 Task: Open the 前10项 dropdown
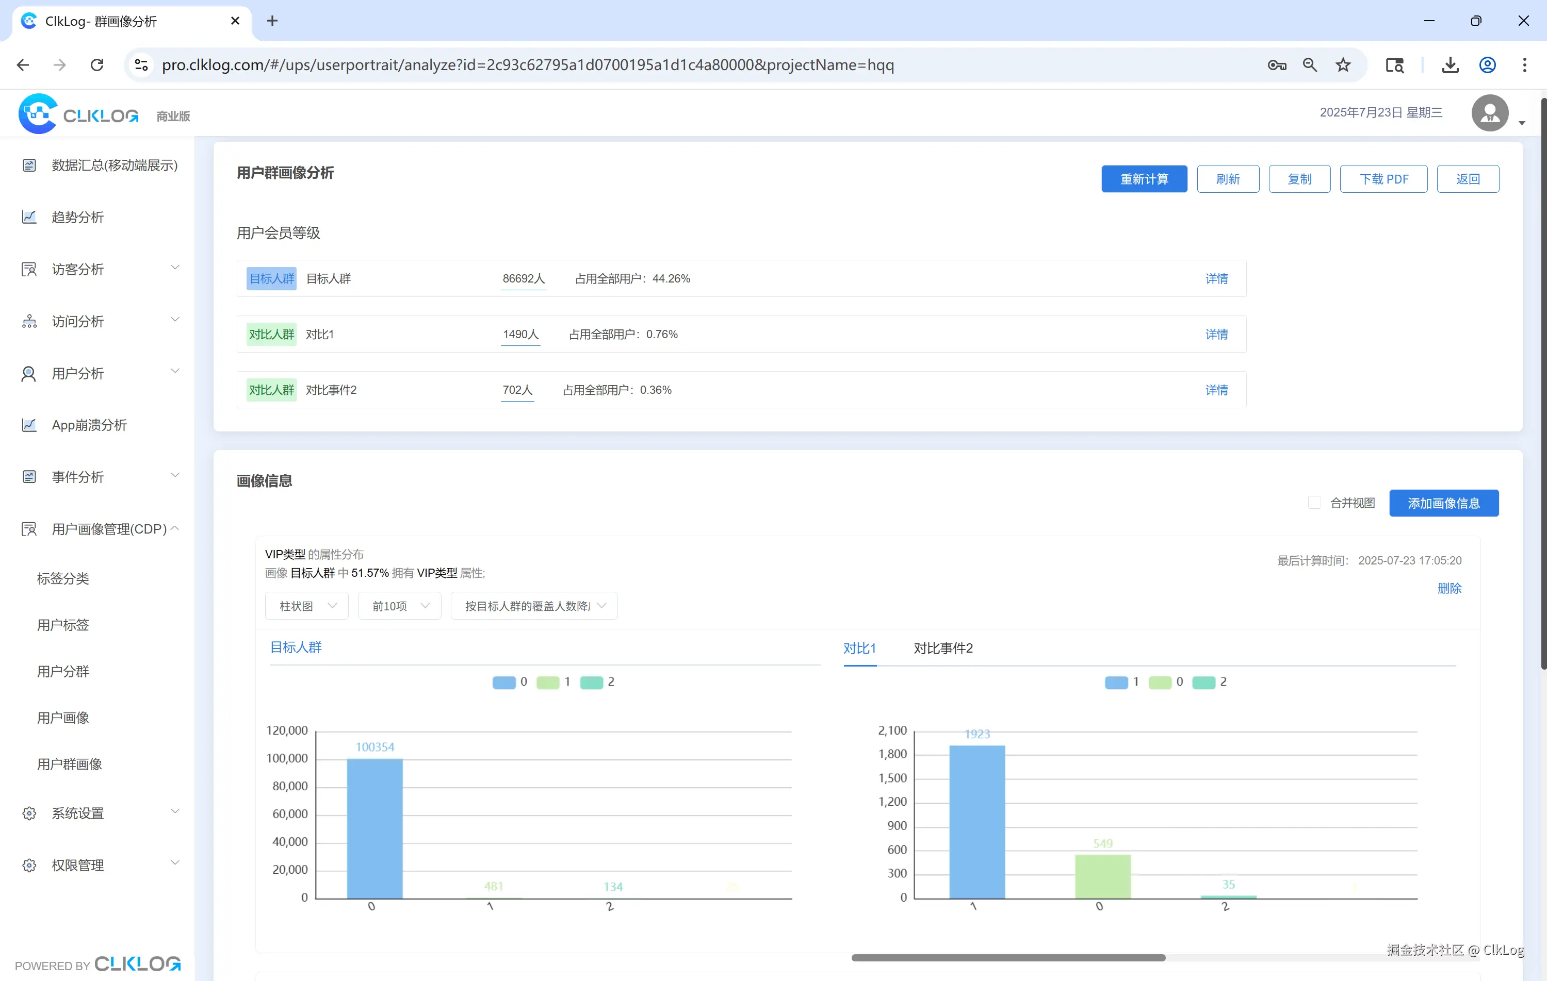click(399, 605)
